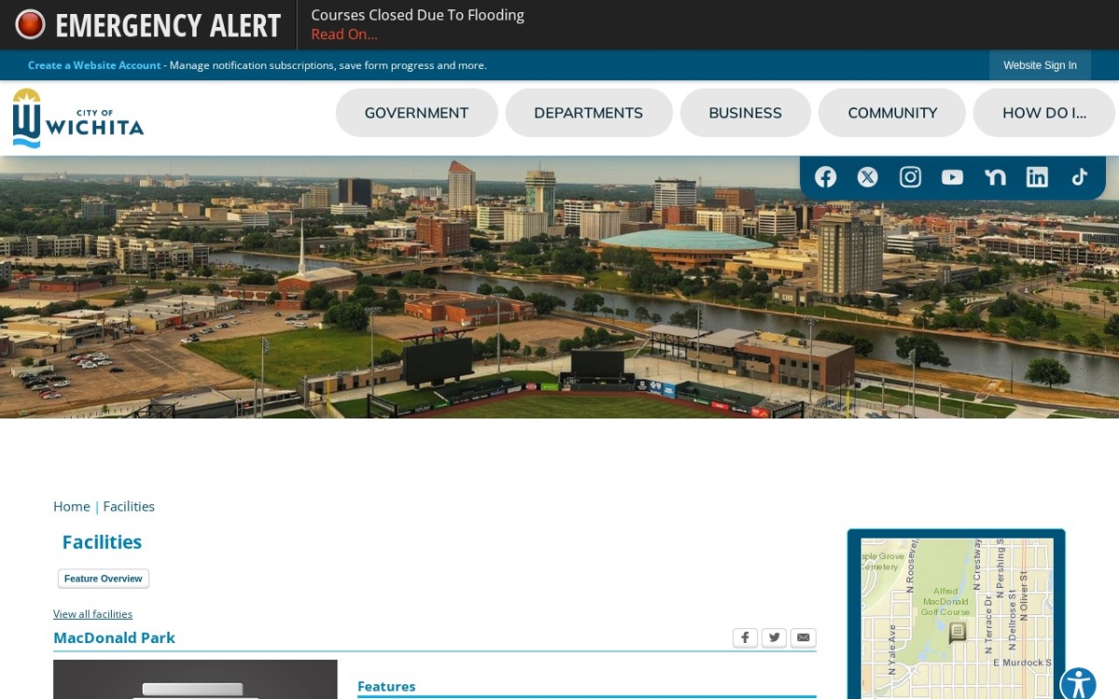1119x699 pixels.
Task: Open the Departments menu
Action: (588, 113)
